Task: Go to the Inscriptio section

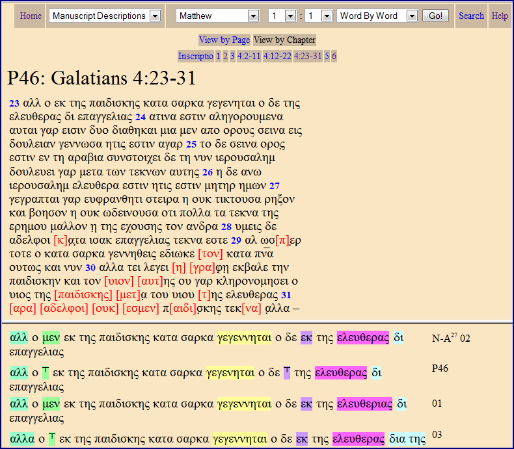Action: coord(196,57)
